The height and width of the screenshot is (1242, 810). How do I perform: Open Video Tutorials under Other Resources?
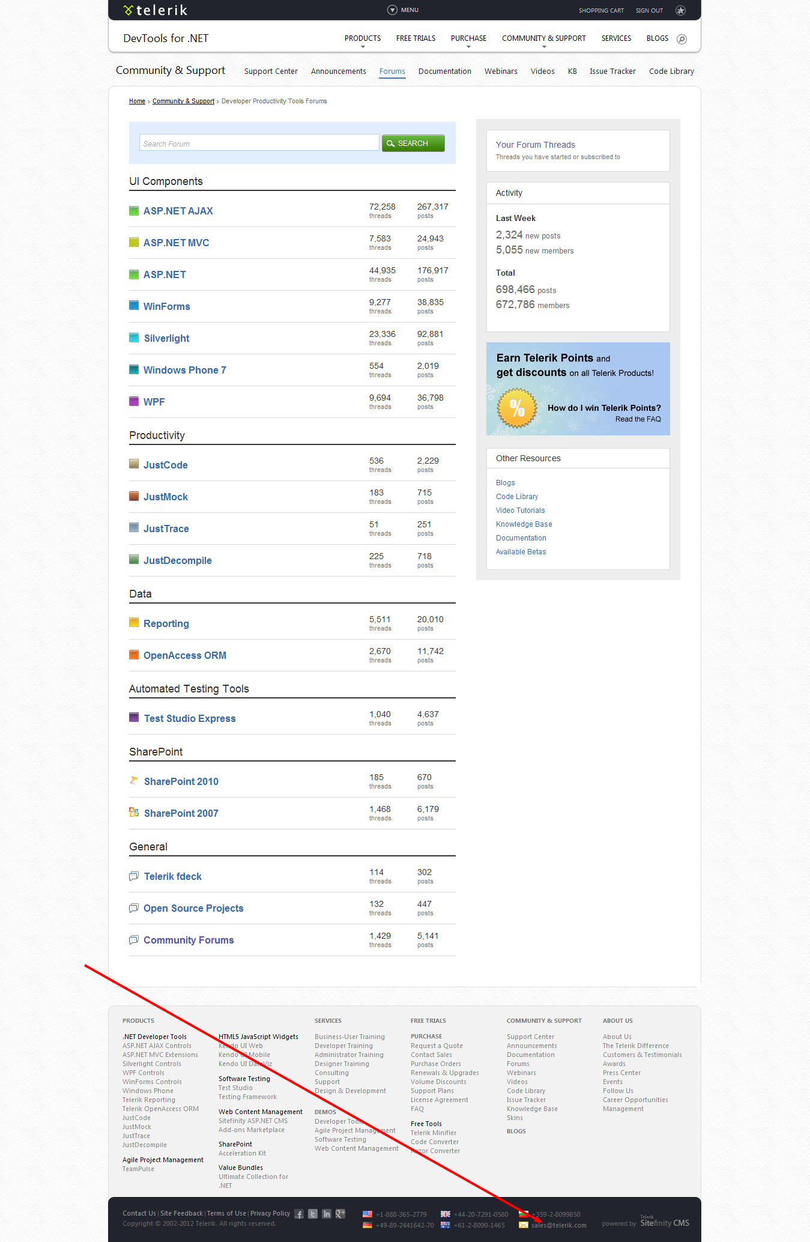click(521, 510)
